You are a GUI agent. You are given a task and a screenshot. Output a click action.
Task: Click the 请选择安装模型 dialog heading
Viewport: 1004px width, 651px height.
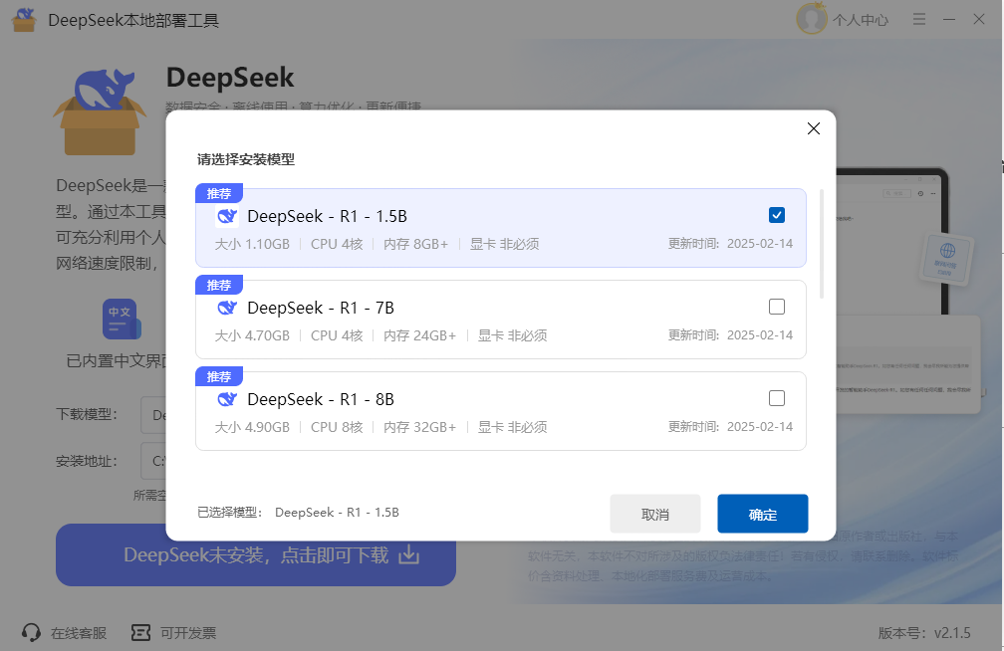246,159
